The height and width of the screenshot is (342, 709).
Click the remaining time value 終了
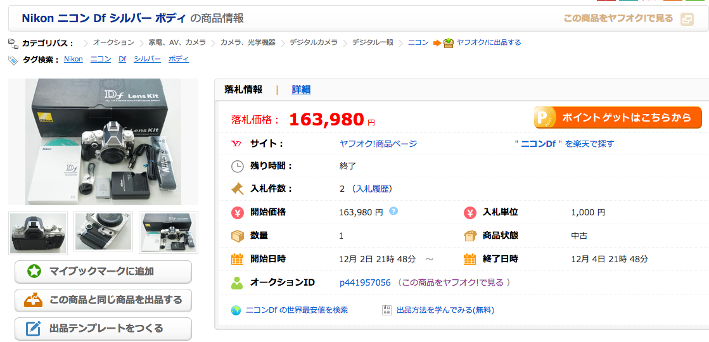[x=348, y=166]
